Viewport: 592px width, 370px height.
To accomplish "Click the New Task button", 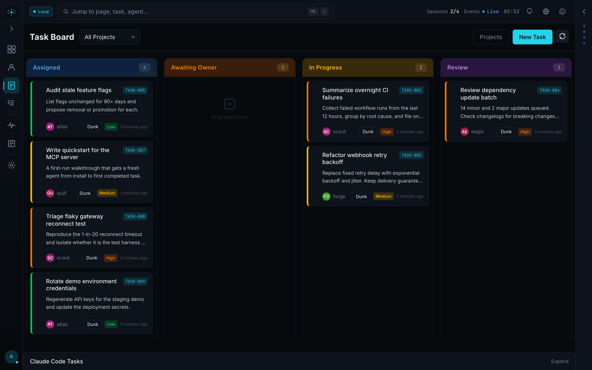I will pyautogui.click(x=532, y=37).
